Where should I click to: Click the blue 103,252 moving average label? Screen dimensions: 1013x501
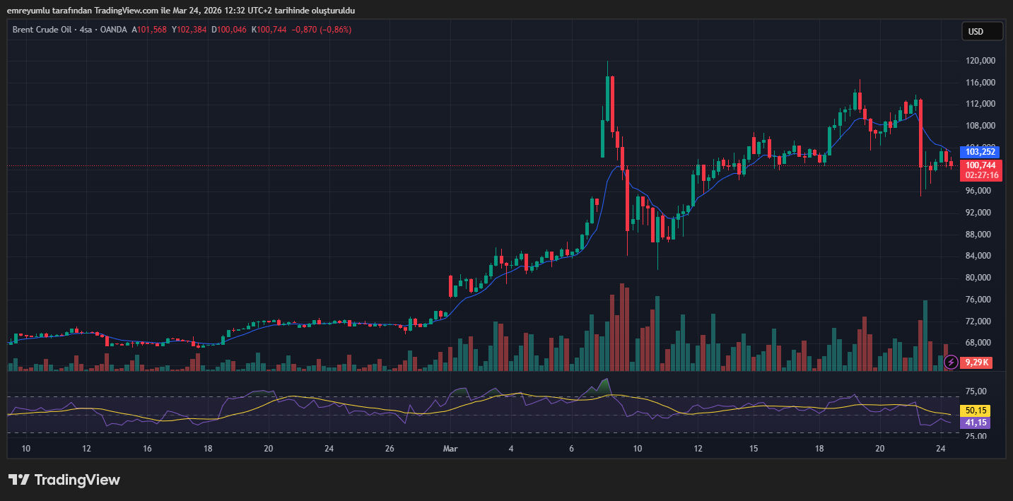pos(980,151)
